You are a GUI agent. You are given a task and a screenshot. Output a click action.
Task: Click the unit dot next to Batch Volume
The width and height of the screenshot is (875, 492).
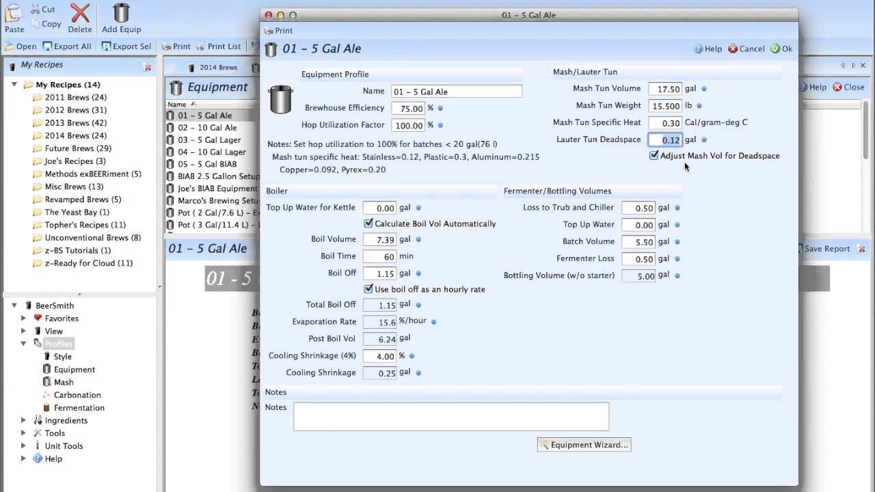pyautogui.click(x=677, y=242)
